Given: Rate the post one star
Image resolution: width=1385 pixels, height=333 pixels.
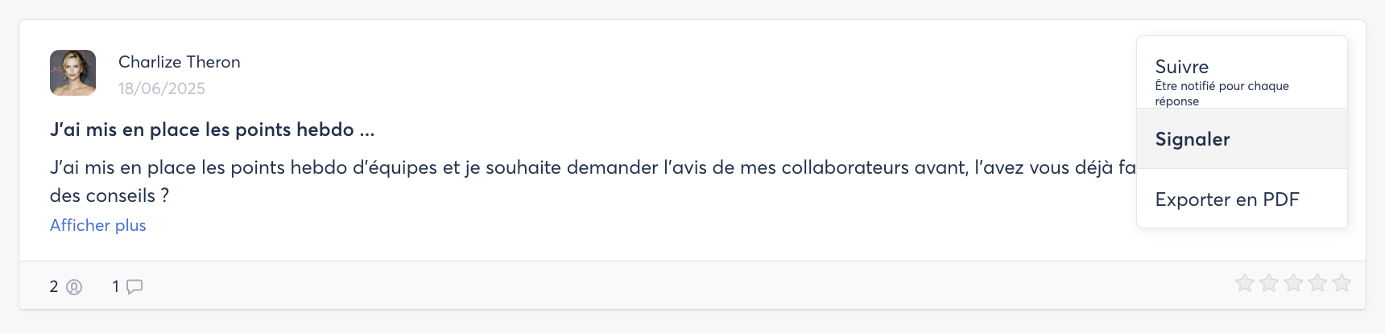Looking at the screenshot, I should pyautogui.click(x=1245, y=283).
